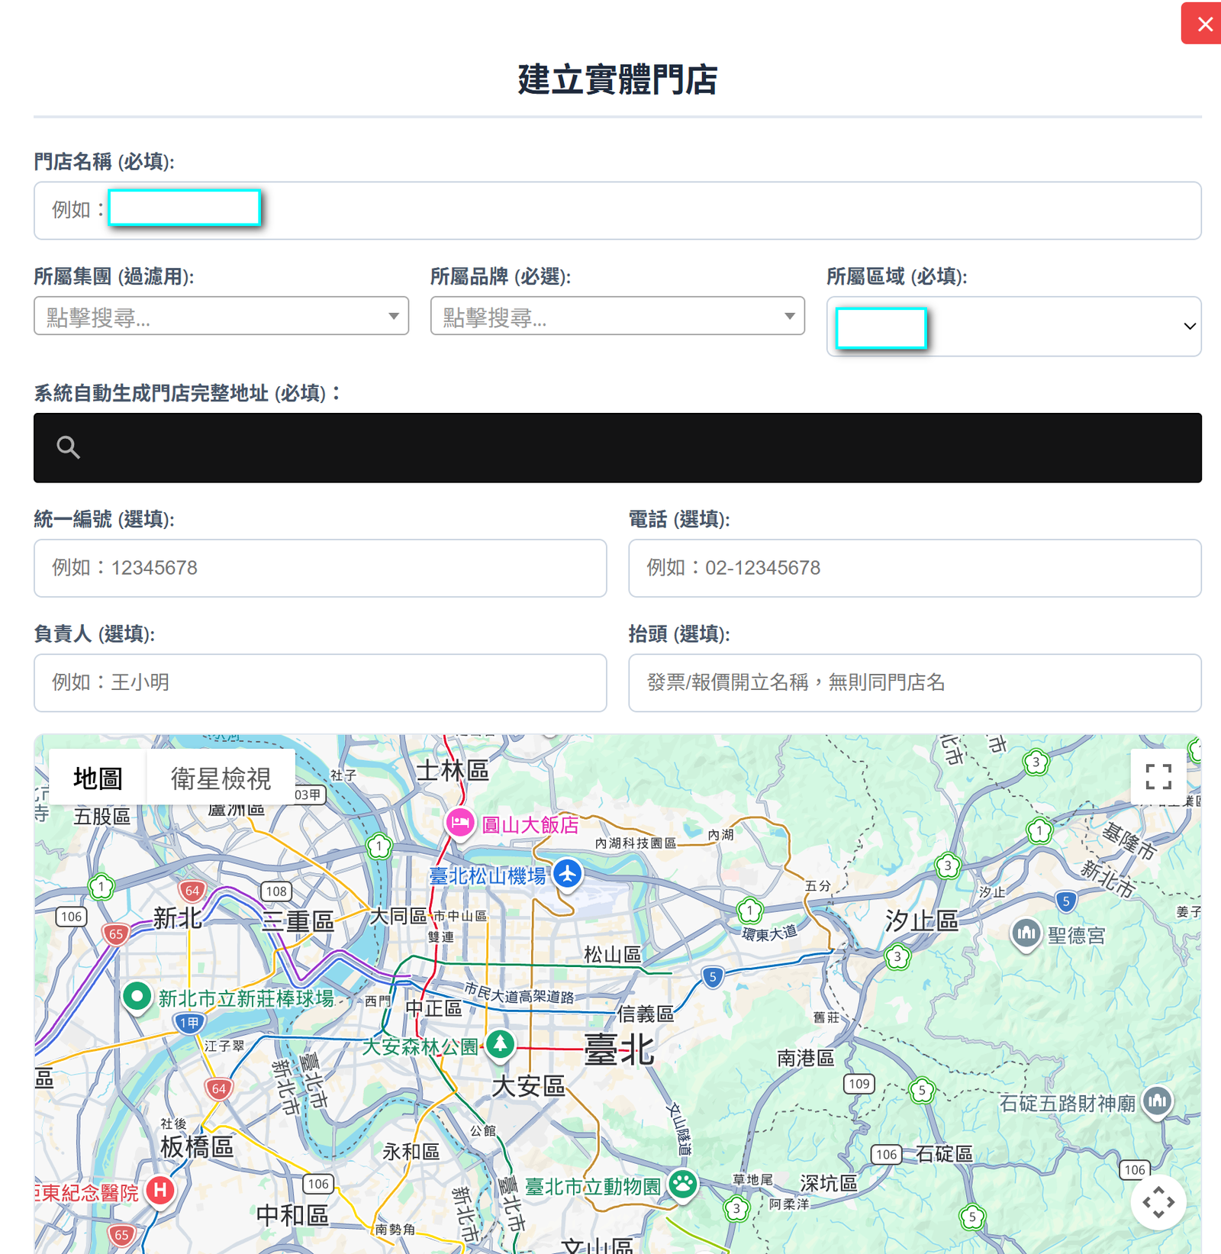The height and width of the screenshot is (1254, 1221).
Task: Click the 大安區 label on map
Action: coord(528,1086)
